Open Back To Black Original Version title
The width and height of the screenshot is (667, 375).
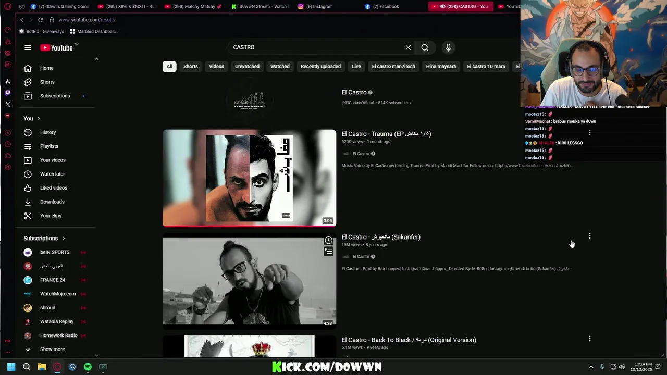click(x=409, y=340)
